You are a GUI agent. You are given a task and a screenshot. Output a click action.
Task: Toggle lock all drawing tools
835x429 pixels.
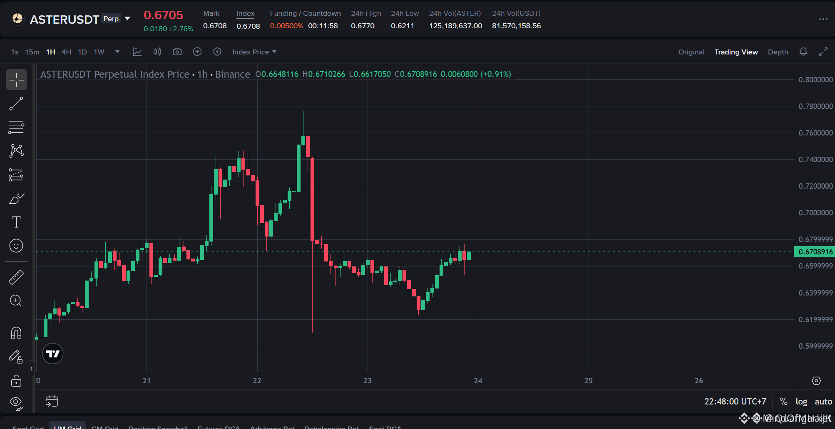click(16, 380)
